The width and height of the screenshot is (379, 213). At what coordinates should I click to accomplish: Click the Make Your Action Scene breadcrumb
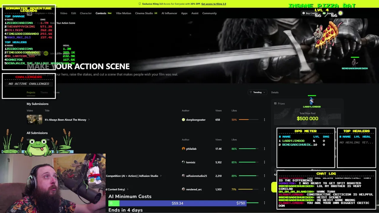pos(62,23)
